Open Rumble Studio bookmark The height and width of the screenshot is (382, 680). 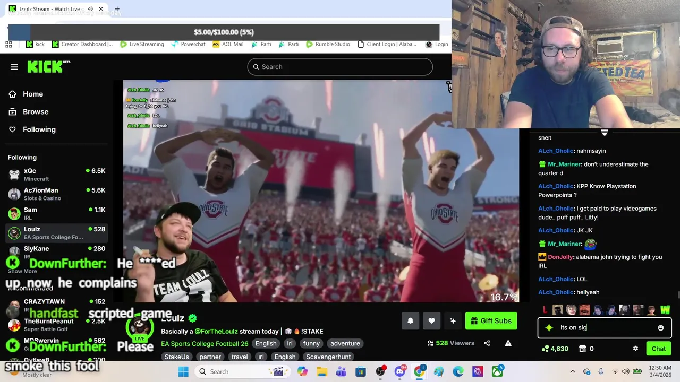pyautogui.click(x=328, y=44)
